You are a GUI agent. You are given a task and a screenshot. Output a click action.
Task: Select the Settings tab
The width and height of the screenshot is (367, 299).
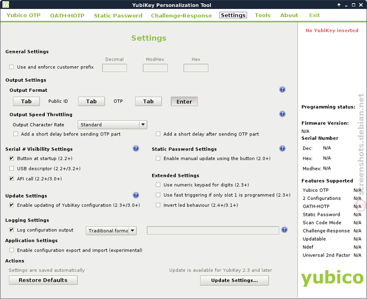[233, 15]
